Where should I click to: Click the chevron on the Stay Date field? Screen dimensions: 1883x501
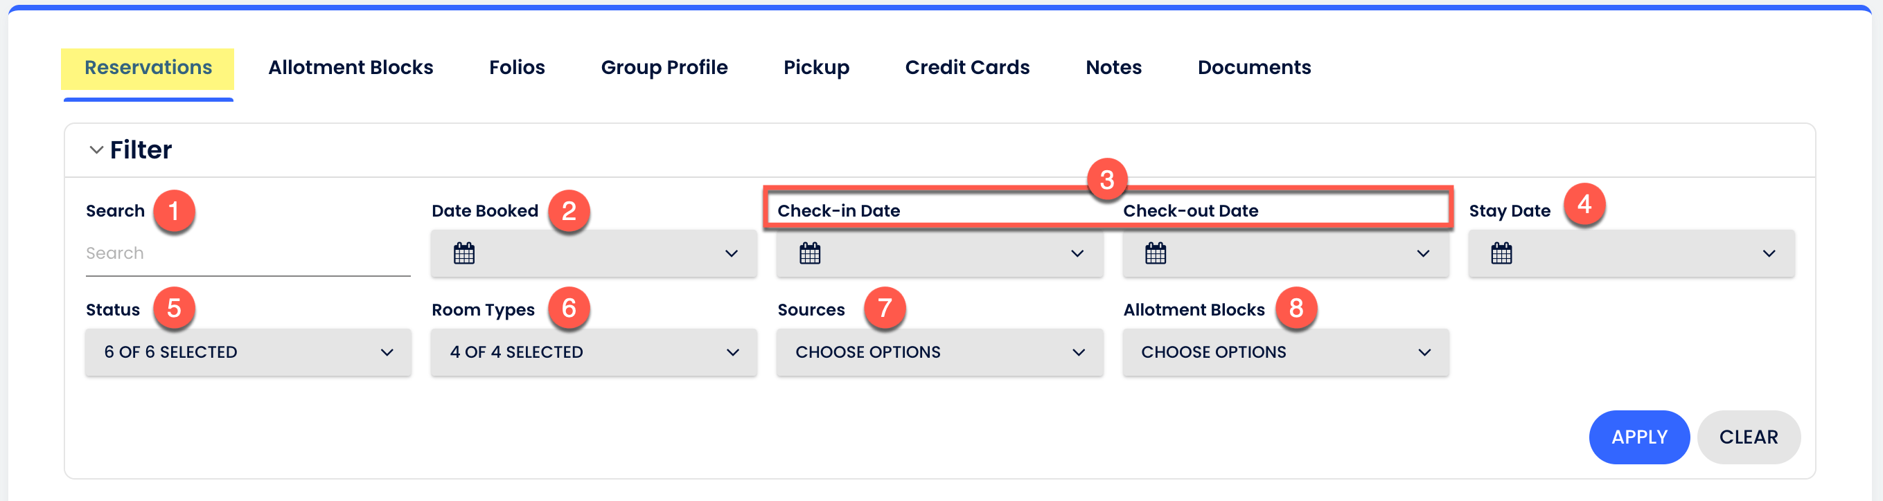(x=1769, y=254)
